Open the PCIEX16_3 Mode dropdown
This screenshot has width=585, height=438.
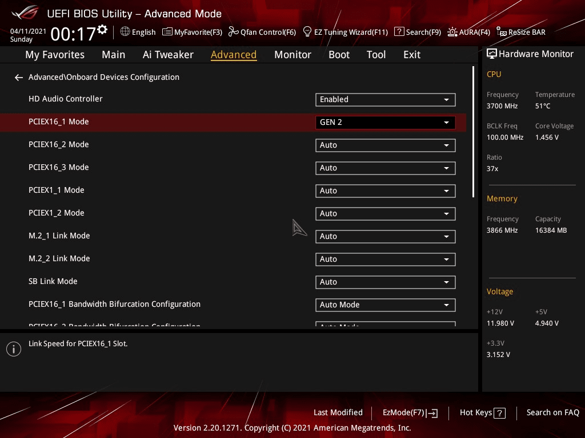[386, 168]
